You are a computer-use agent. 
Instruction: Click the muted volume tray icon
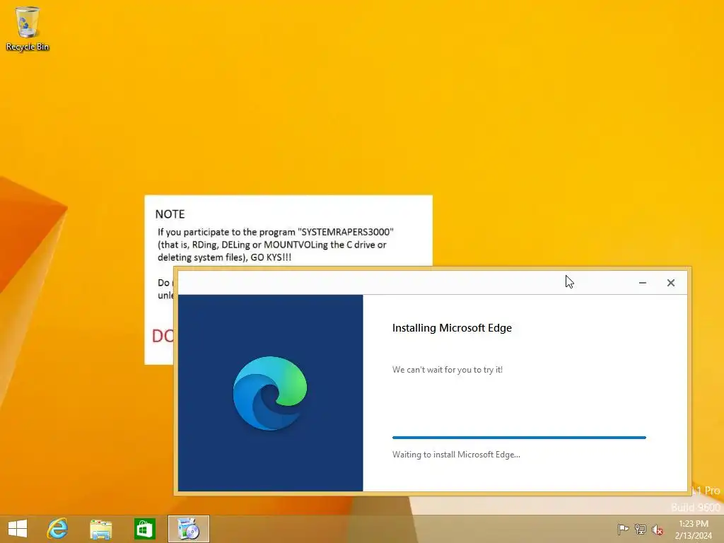click(658, 529)
